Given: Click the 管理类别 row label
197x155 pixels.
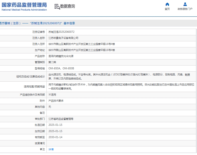Looking at the screenshot, I should (40, 62).
